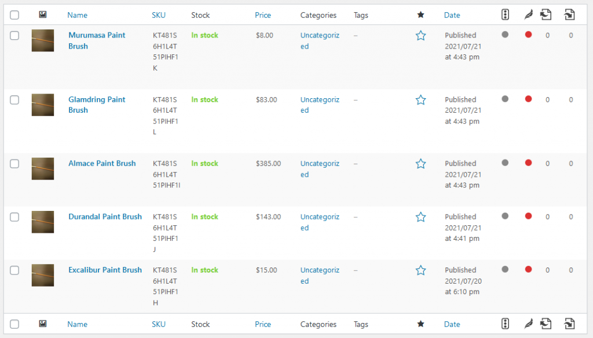The image size is (593, 338).
Task: Sort by Date in the header
Action: pos(452,15)
